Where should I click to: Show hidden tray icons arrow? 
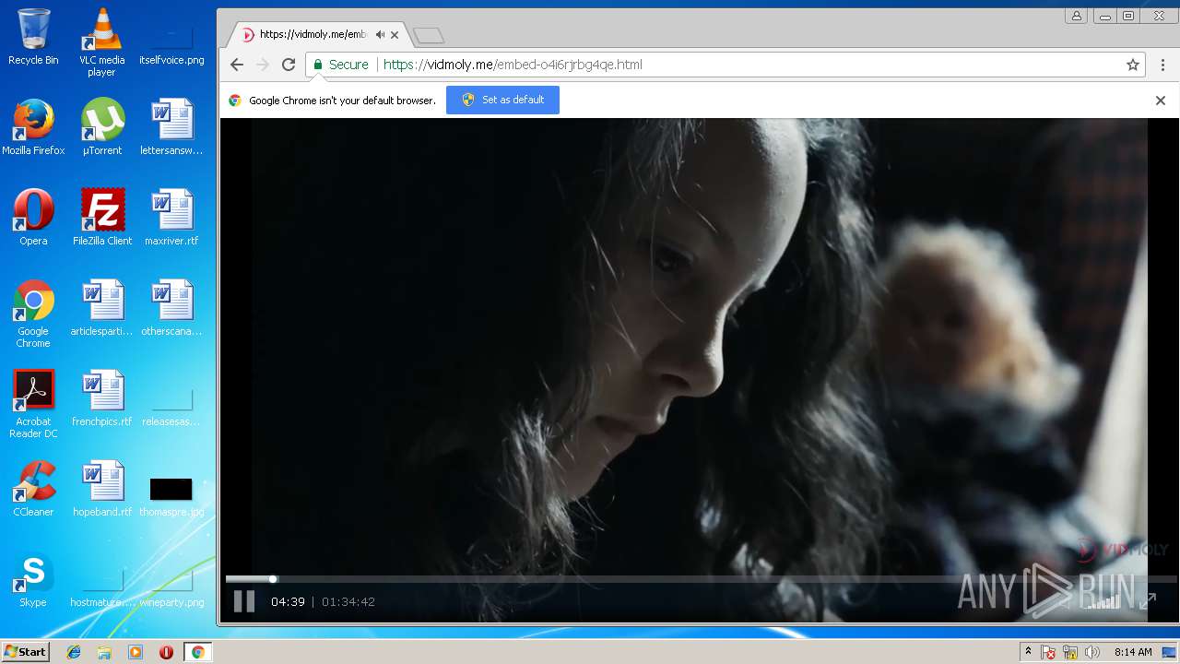pyautogui.click(x=1028, y=652)
